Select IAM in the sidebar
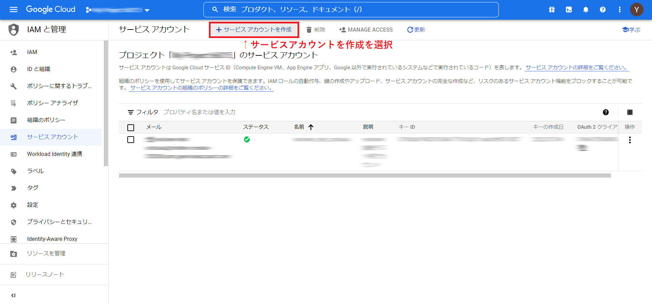Screen dimensions: 652x304 [x=51, y=52]
